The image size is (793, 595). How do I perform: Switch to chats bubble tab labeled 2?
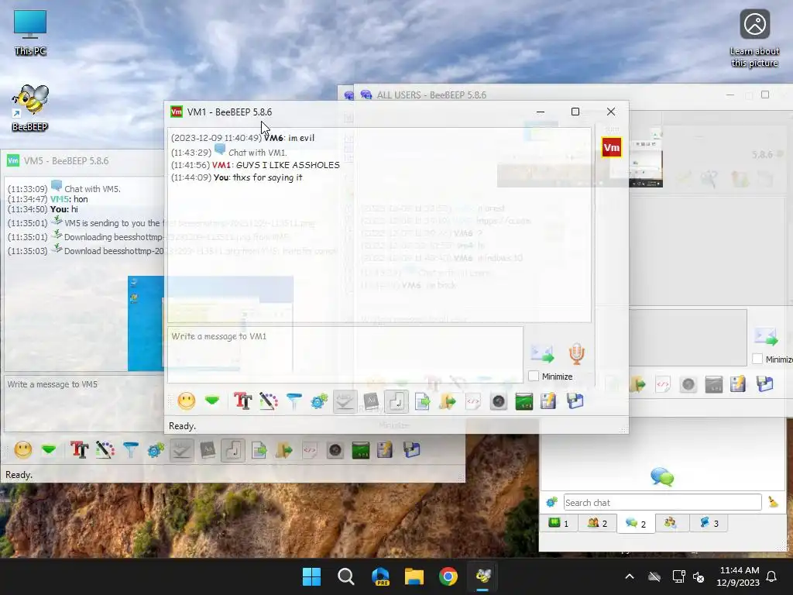[x=636, y=523]
